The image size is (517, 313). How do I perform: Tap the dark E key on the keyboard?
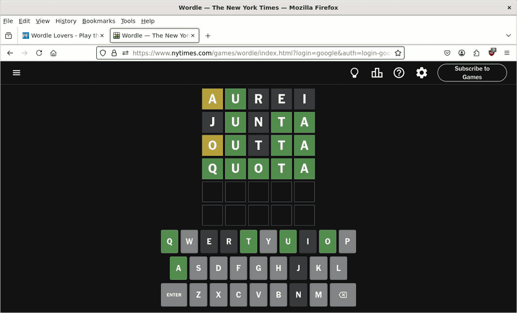pyautogui.click(x=209, y=241)
